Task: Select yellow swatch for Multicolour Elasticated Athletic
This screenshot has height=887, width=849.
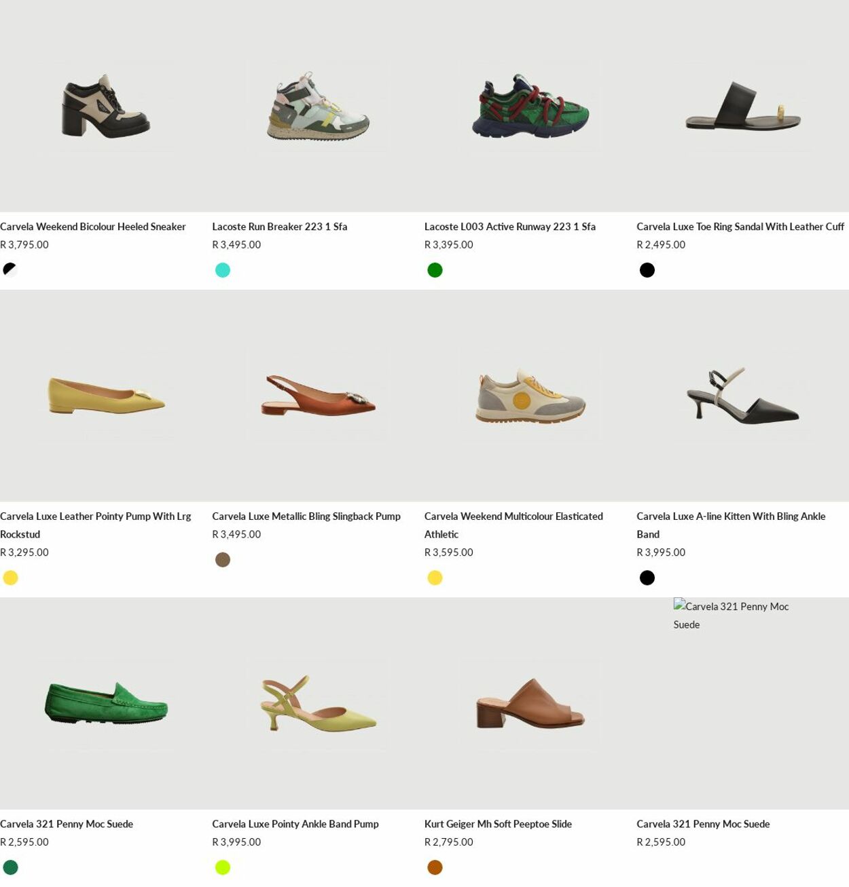Action: pyautogui.click(x=435, y=578)
